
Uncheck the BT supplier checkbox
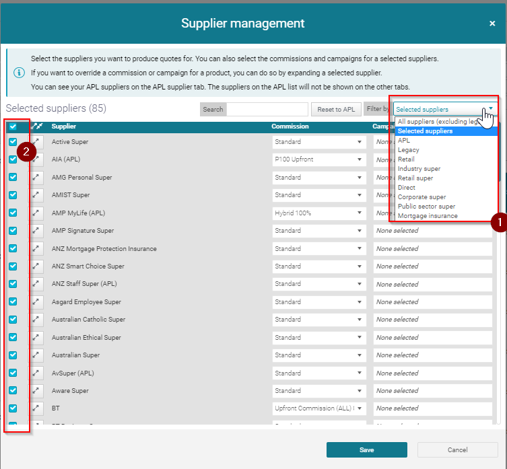[x=13, y=408]
